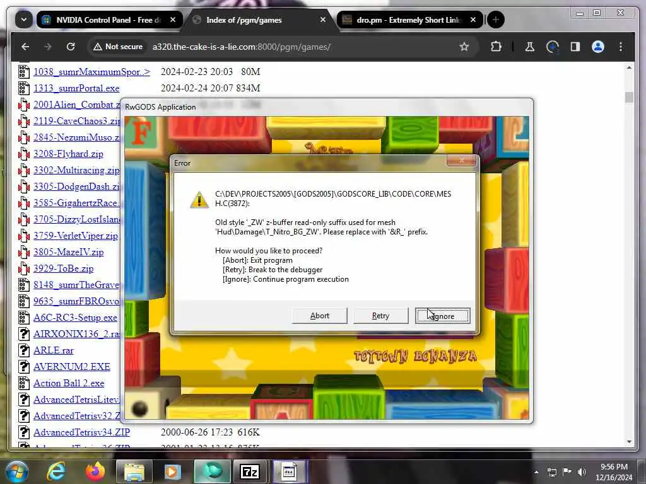Click the unknown file icon beside AVERNUM2.EXE

tap(24, 367)
